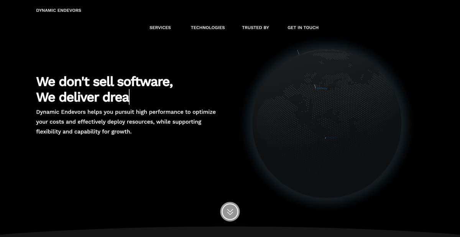Open Get In Touch section
The image size is (460, 237).
coord(303,28)
